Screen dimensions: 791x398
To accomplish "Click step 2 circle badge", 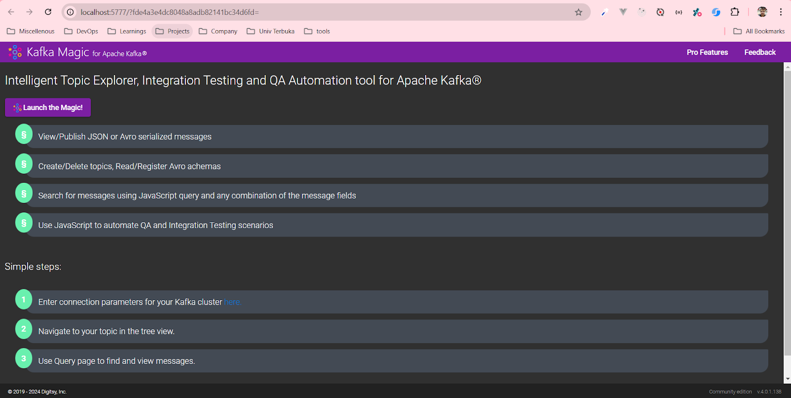I will click(24, 329).
